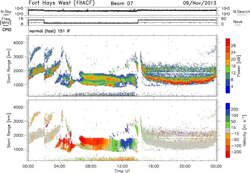The width and height of the screenshot is (250, 173).
Task: Click the '-50' label on Velocity scale
Action: point(235,140)
